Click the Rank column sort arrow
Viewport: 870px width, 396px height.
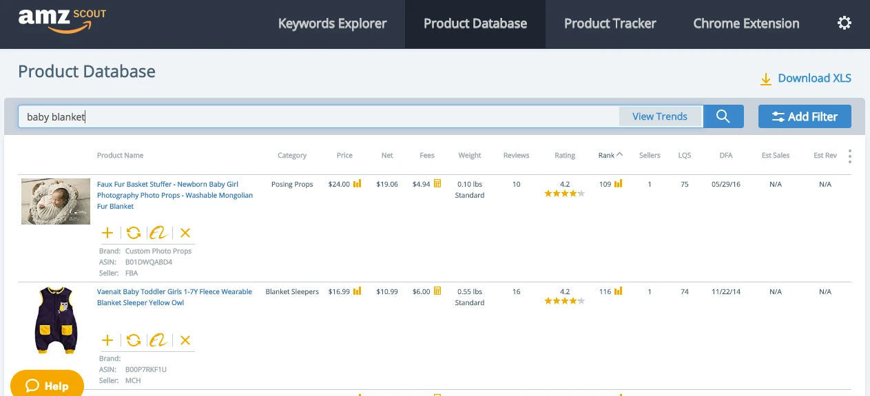tap(620, 155)
